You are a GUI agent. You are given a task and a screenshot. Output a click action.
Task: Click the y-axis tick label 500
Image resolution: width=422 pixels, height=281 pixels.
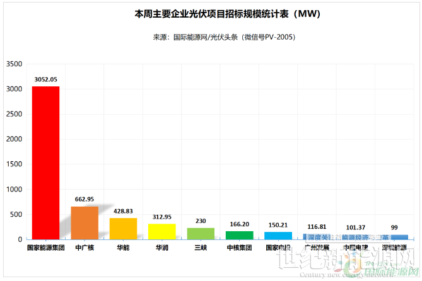coord(16,214)
